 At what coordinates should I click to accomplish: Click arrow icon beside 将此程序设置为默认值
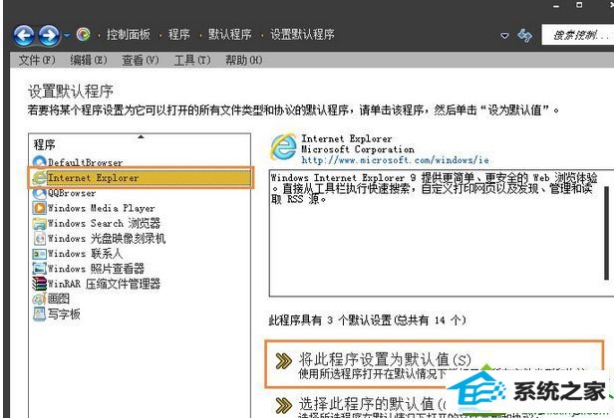pos(283,361)
